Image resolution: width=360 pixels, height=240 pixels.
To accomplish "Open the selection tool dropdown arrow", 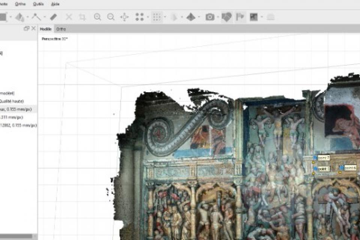I will click(10, 17).
